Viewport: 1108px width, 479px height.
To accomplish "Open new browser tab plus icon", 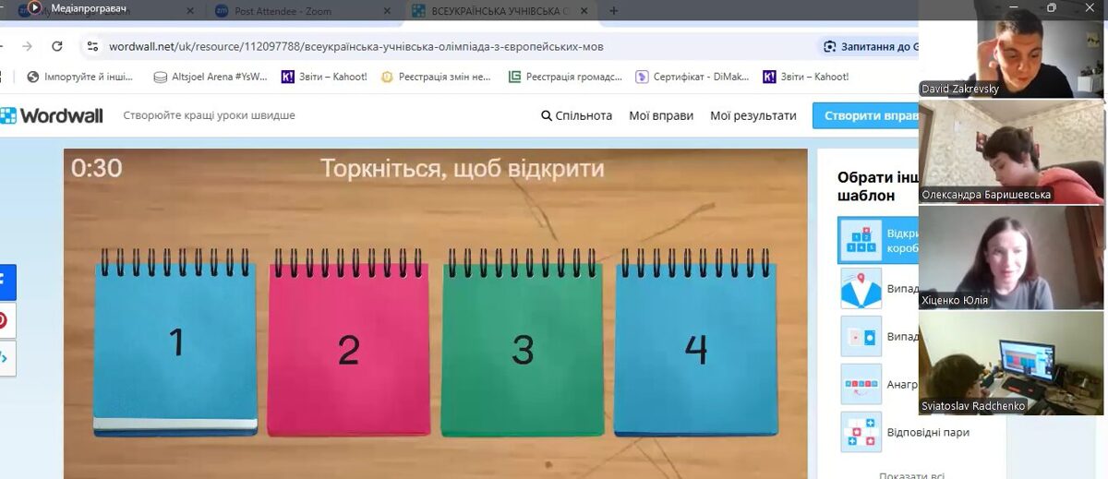I will click(614, 10).
